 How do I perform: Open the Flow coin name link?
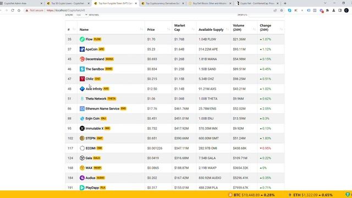(89, 39)
